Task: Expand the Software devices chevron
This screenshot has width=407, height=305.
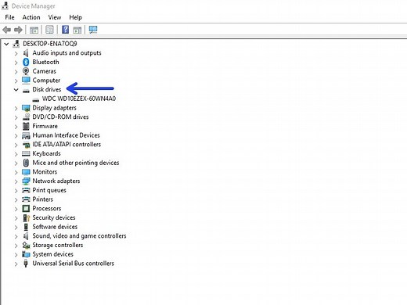Action: pyautogui.click(x=16, y=228)
